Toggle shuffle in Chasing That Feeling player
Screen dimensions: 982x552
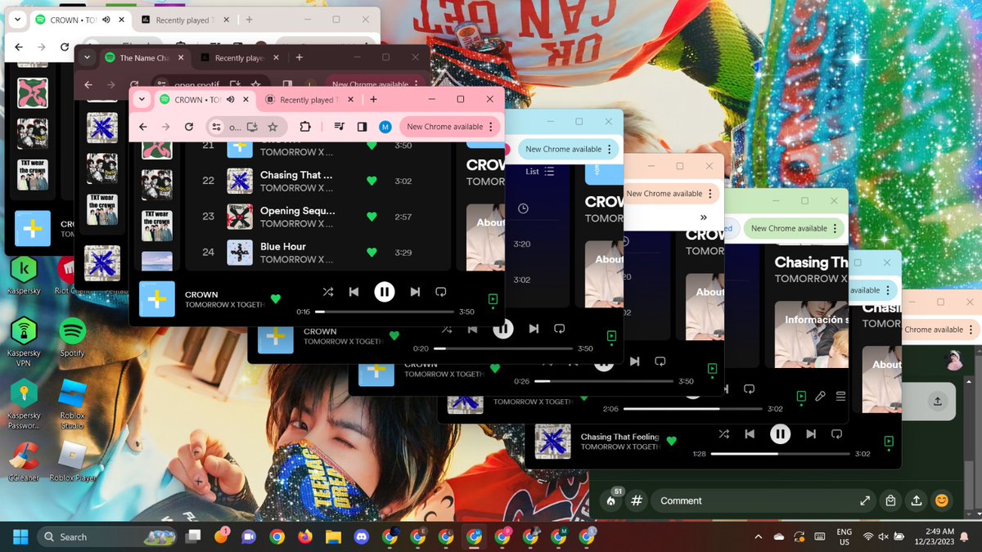click(x=723, y=434)
